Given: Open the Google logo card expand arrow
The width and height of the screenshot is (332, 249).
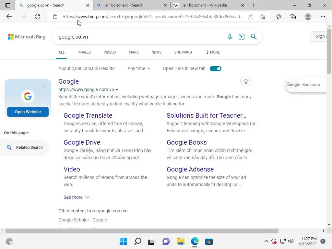Looking at the screenshot, I should tap(43, 87).
